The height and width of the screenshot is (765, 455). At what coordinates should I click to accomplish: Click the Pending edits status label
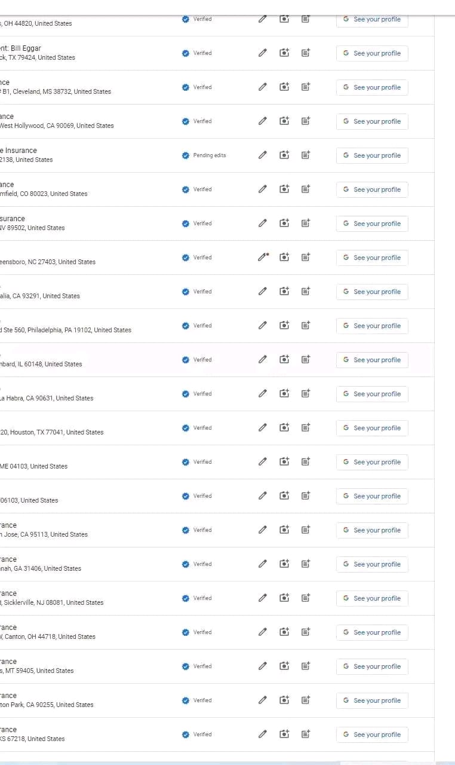tap(210, 155)
